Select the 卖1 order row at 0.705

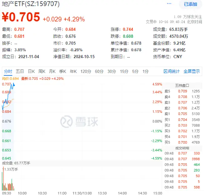pyautogui.click(x=182, y=114)
